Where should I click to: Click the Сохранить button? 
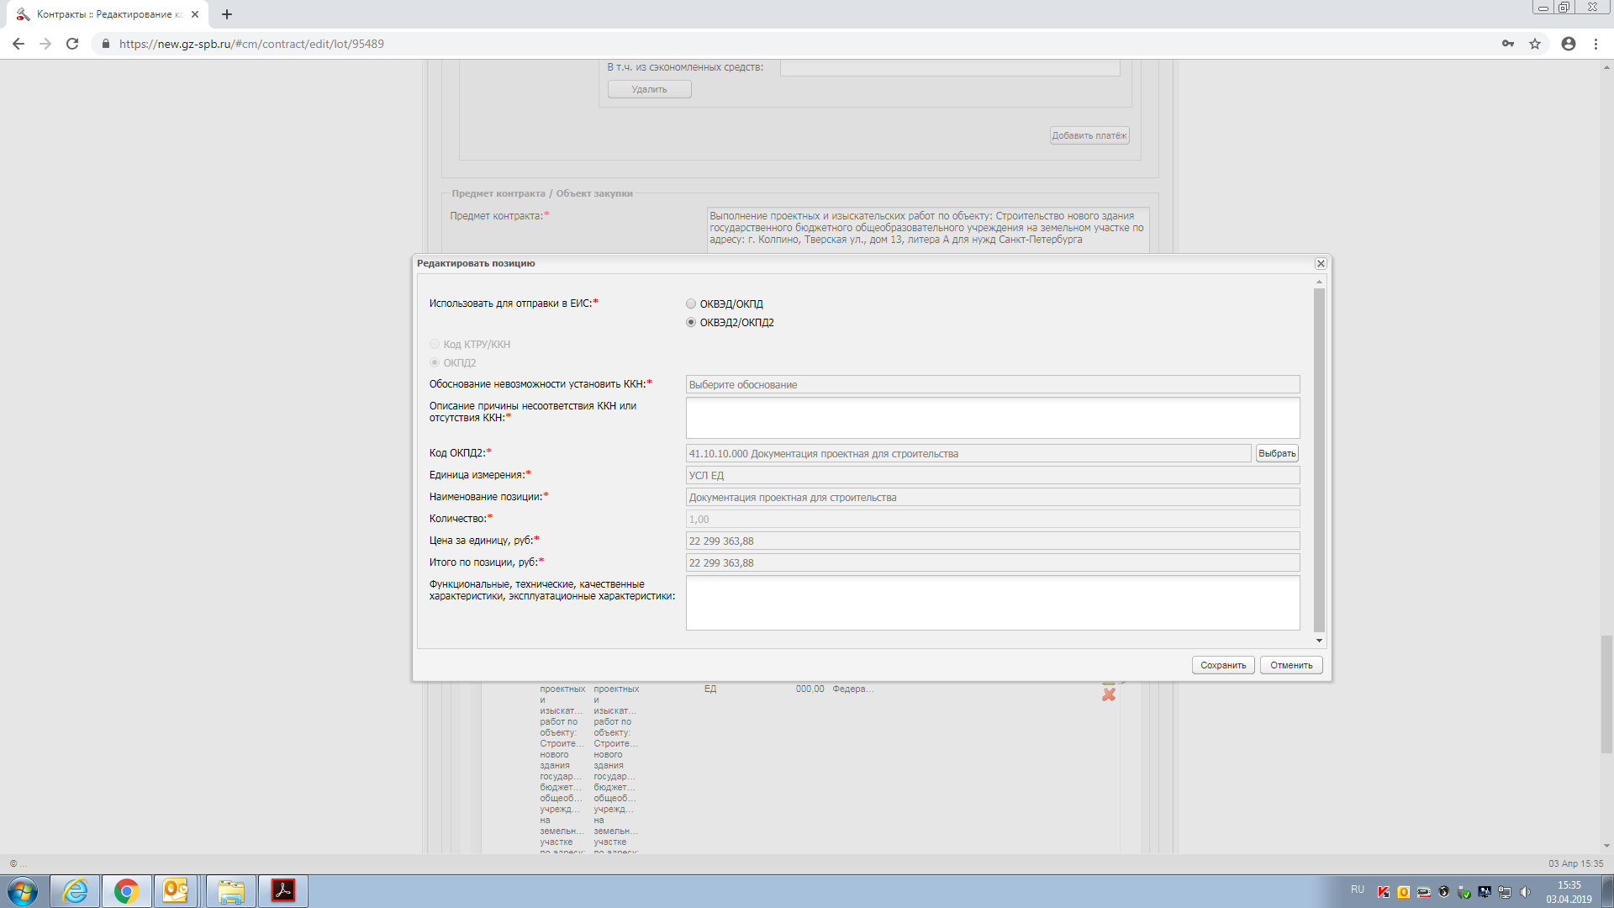[x=1222, y=665]
